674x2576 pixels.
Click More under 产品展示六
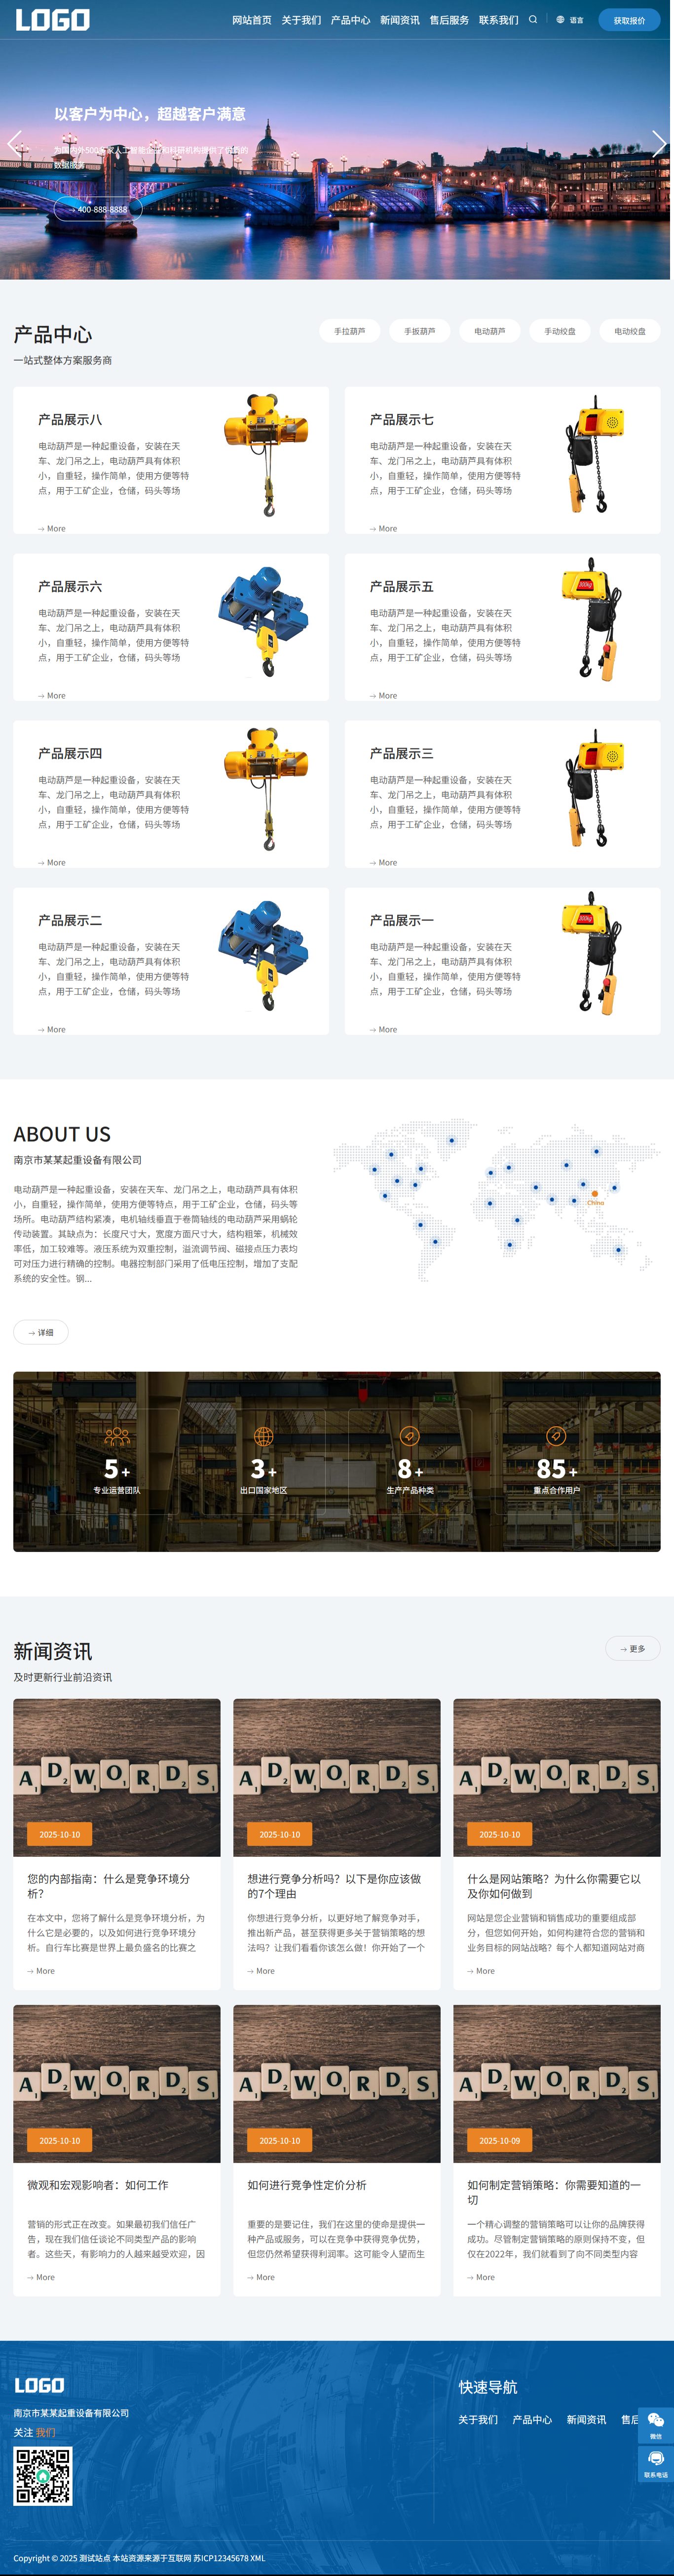52,696
